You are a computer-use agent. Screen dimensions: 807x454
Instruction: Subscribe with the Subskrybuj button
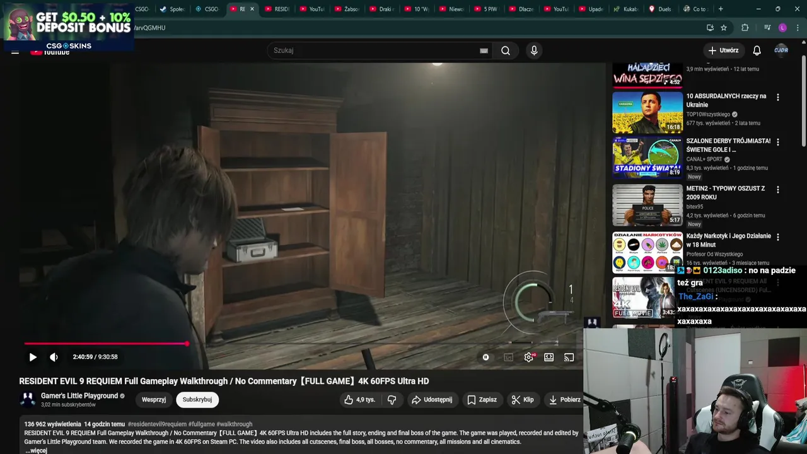pyautogui.click(x=197, y=399)
